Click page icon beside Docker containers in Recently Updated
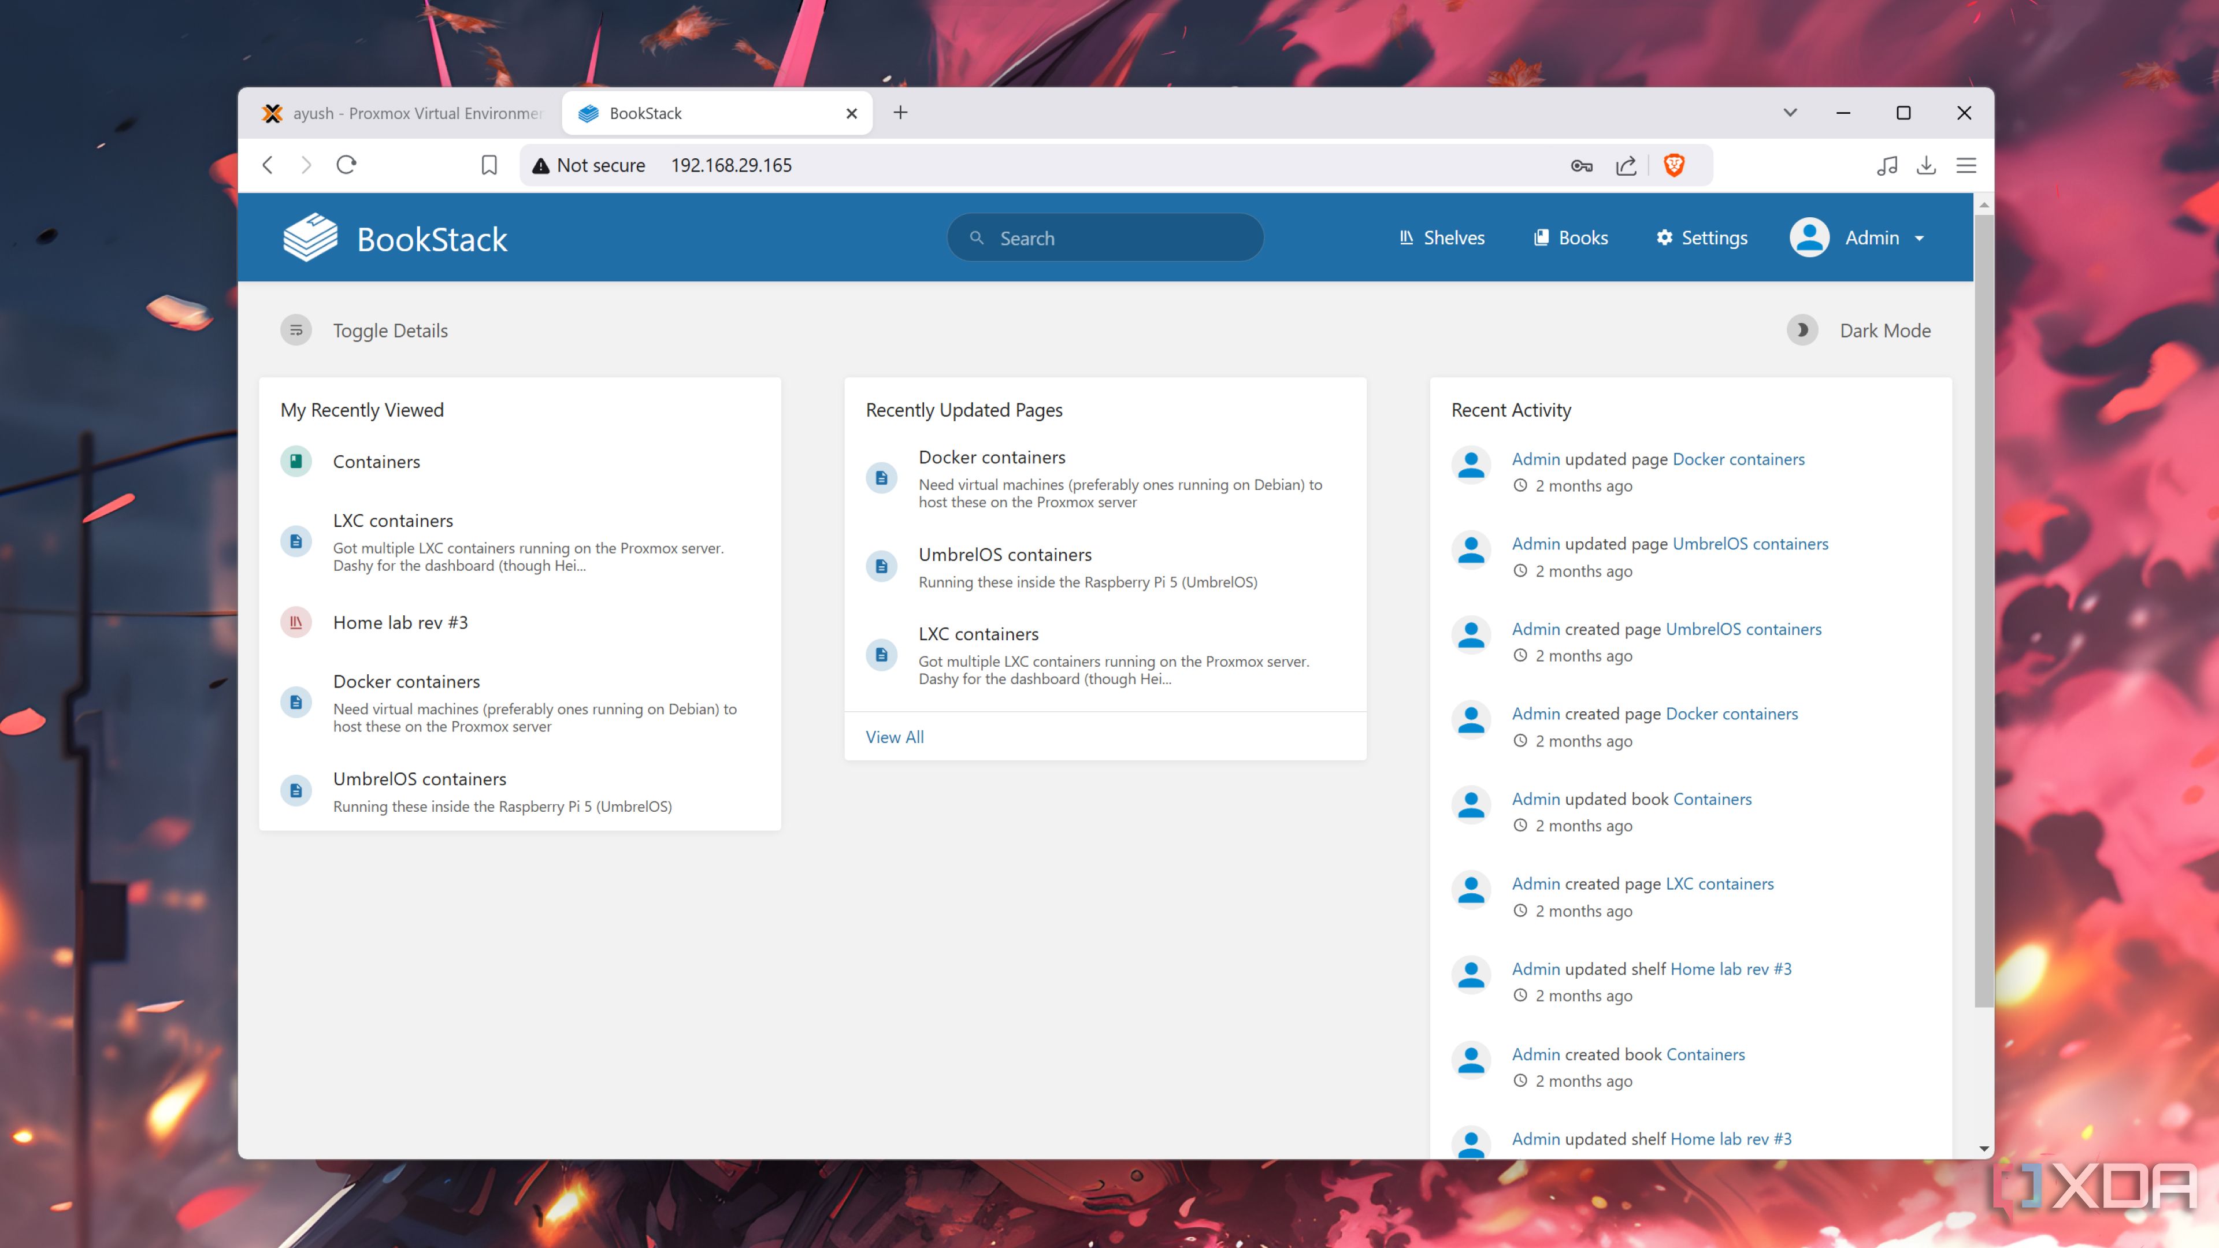The width and height of the screenshot is (2219, 1248). tap(882, 478)
